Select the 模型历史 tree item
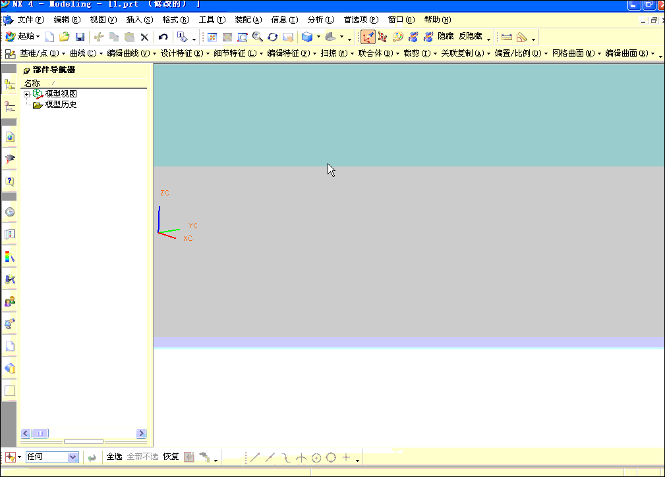 click(x=61, y=105)
